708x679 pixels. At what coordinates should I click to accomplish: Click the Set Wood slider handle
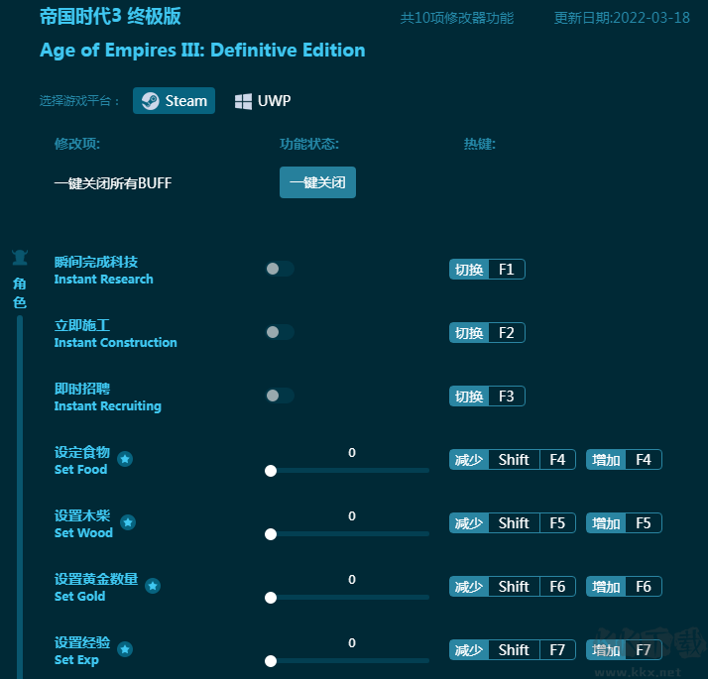[271, 534]
